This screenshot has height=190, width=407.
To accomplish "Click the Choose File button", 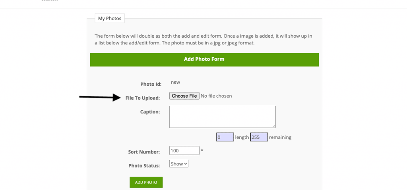I will (x=184, y=96).
